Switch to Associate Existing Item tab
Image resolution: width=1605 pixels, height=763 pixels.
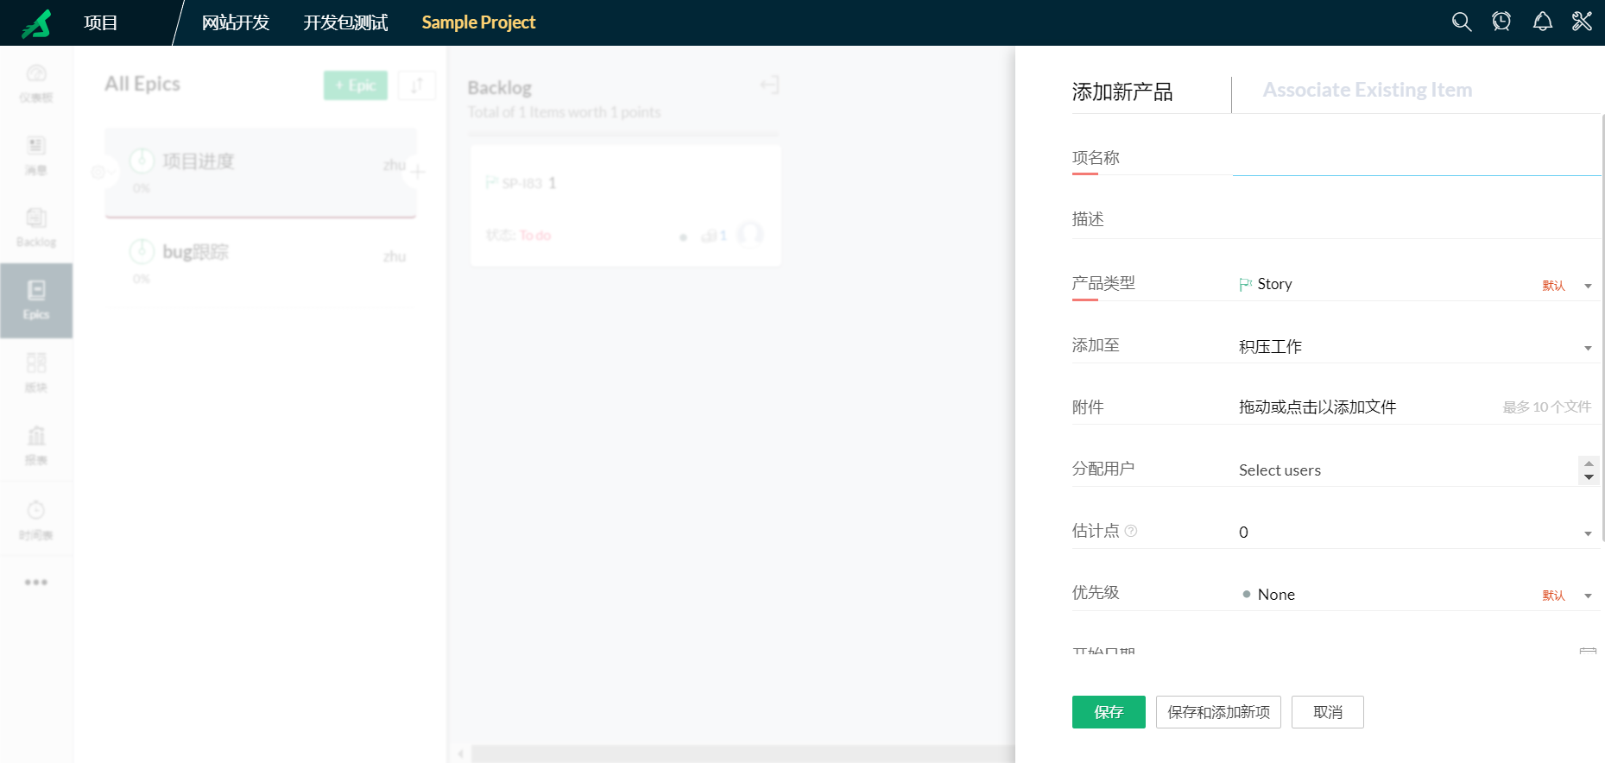point(1367,90)
